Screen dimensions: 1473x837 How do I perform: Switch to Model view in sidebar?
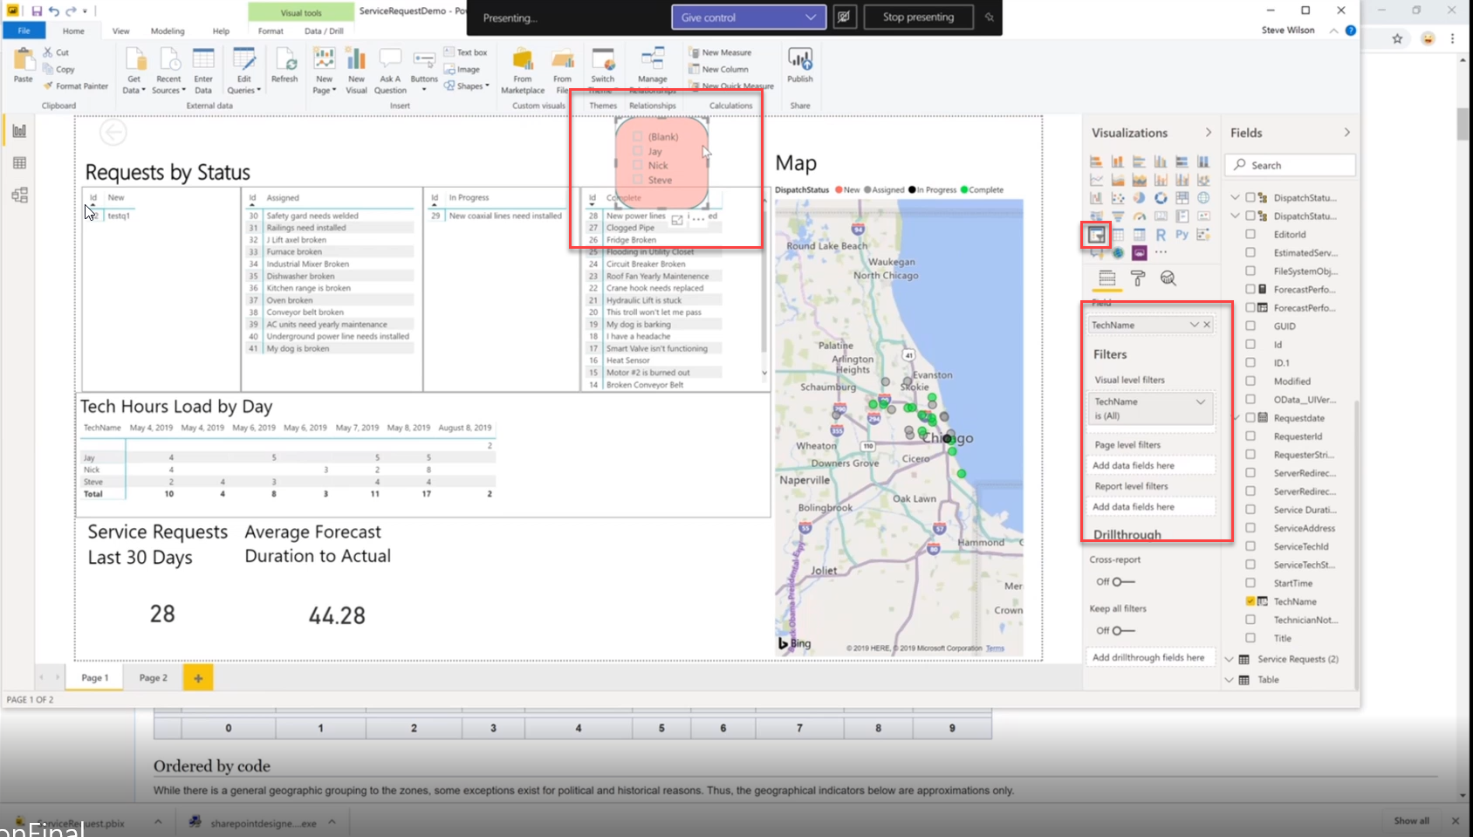(19, 195)
